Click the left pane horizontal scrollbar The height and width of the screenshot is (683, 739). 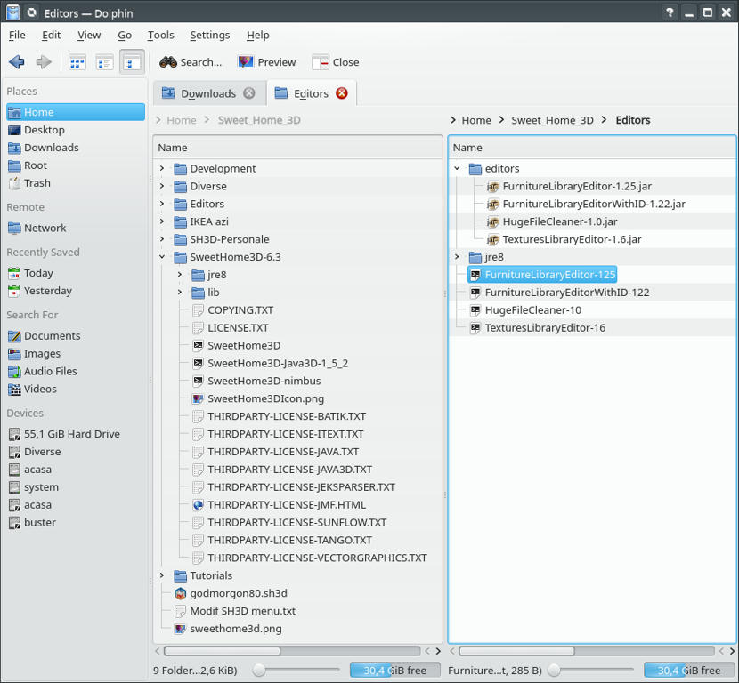click(223, 651)
